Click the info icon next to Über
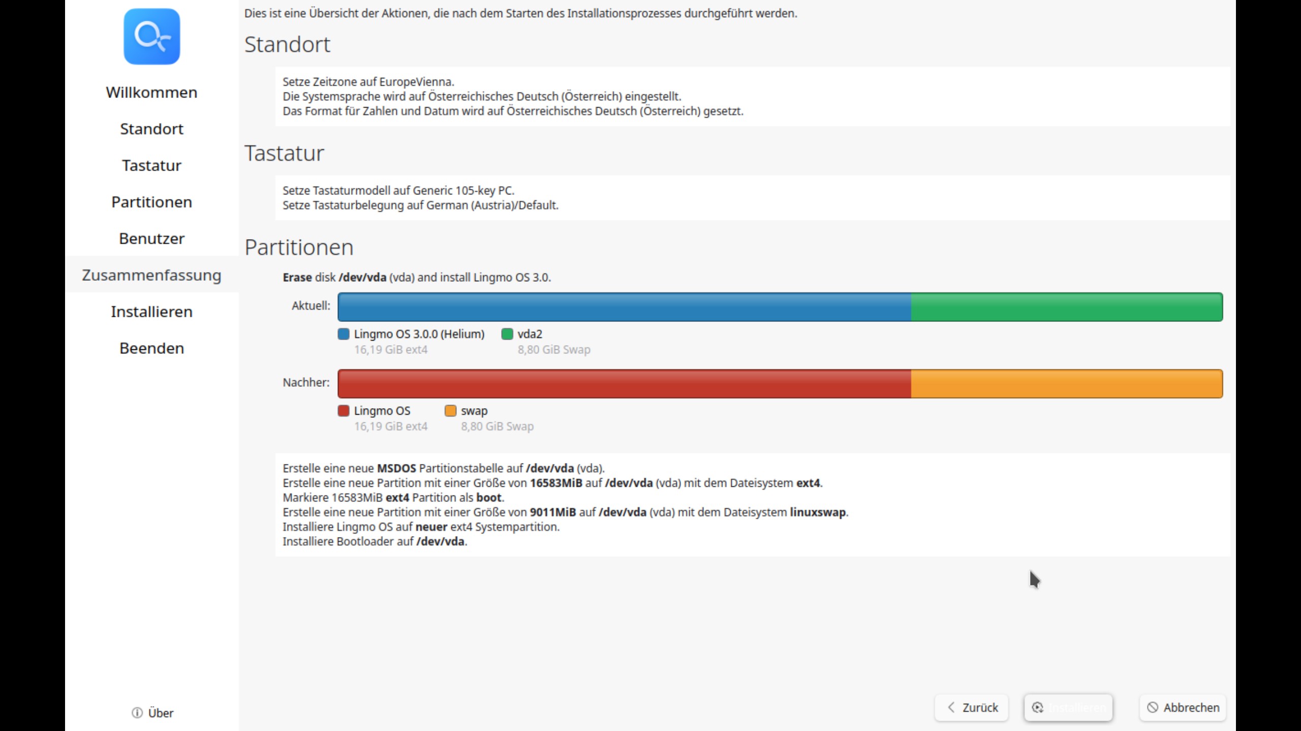 (x=137, y=713)
